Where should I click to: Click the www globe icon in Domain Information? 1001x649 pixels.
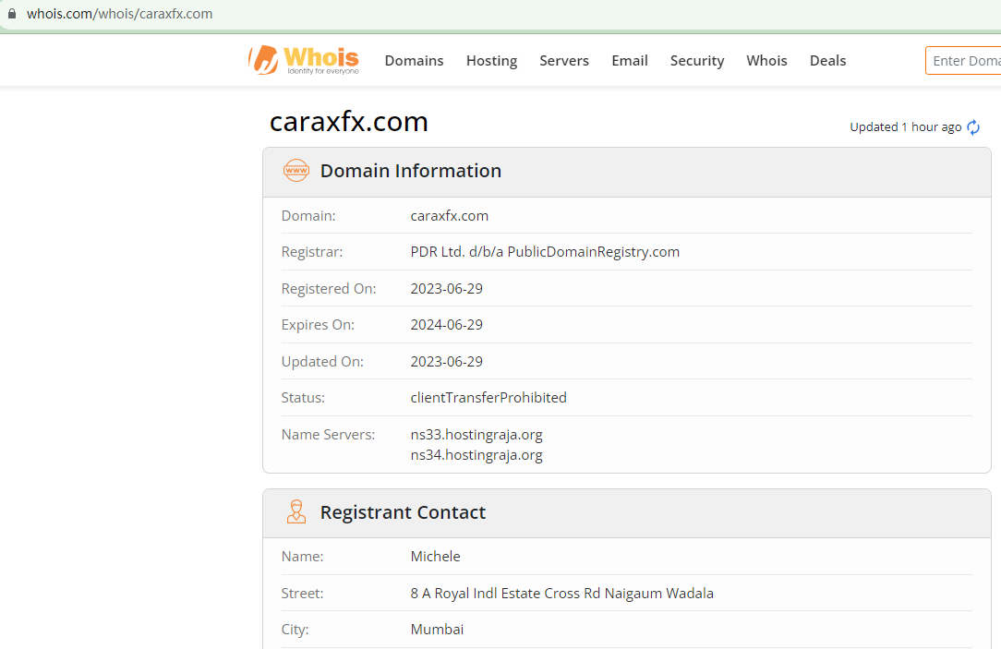point(296,171)
